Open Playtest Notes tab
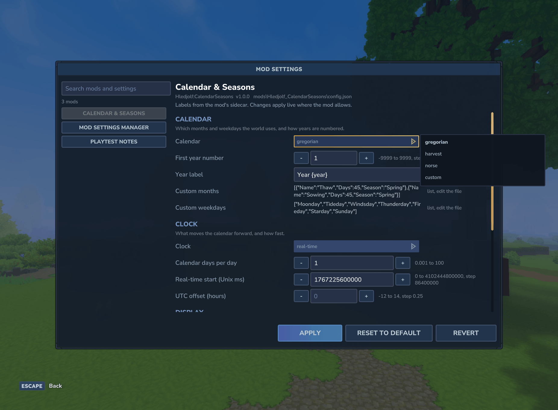Image resolution: width=558 pixels, height=410 pixels. 114,142
